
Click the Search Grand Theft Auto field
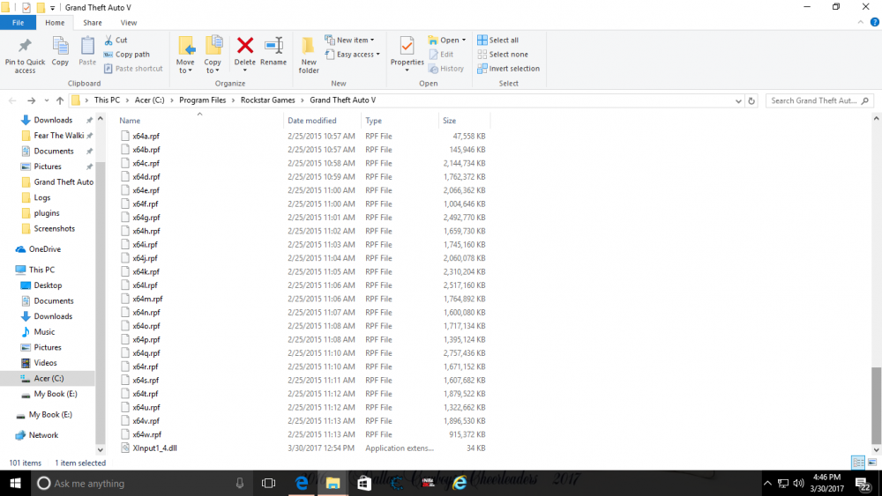(x=819, y=100)
